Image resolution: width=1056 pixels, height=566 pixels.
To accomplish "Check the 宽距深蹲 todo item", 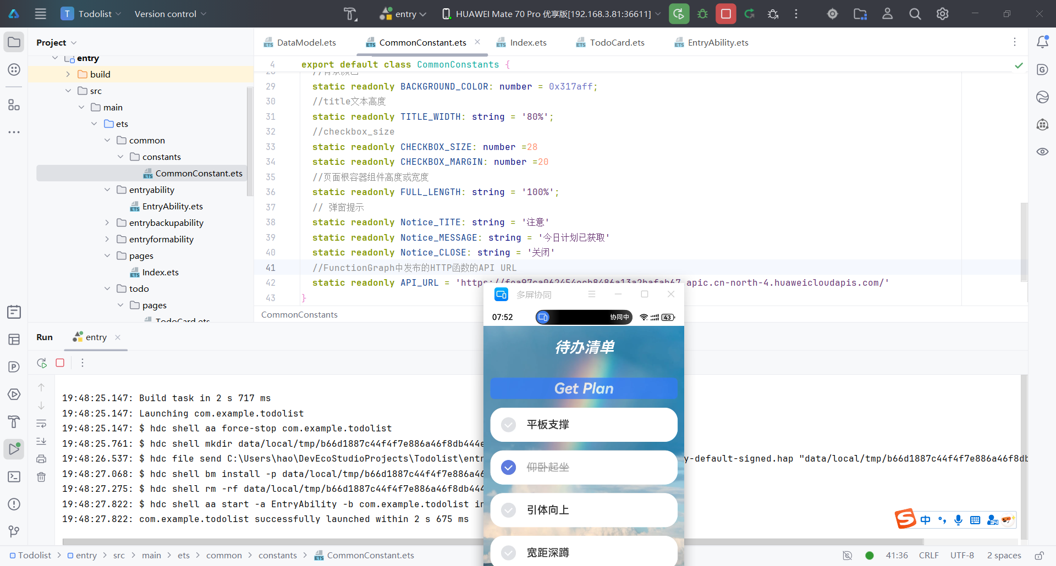I will tap(509, 552).
